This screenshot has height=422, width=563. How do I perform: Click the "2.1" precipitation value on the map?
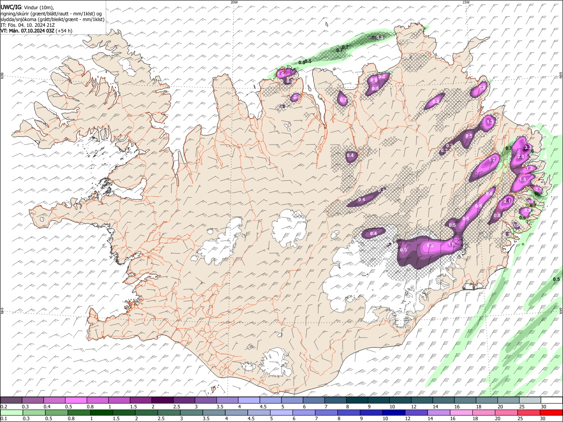click(x=507, y=201)
